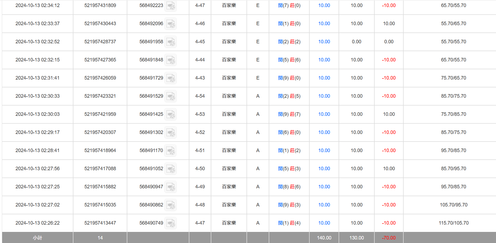Click the 小計 subtotal row label
Screen dimensions: 496x243
coord(37,238)
